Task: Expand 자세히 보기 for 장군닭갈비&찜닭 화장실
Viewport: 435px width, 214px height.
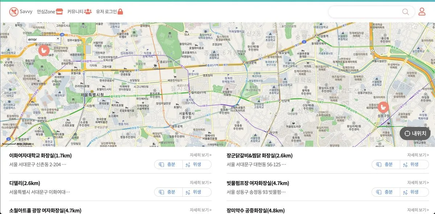Action: click(418, 155)
